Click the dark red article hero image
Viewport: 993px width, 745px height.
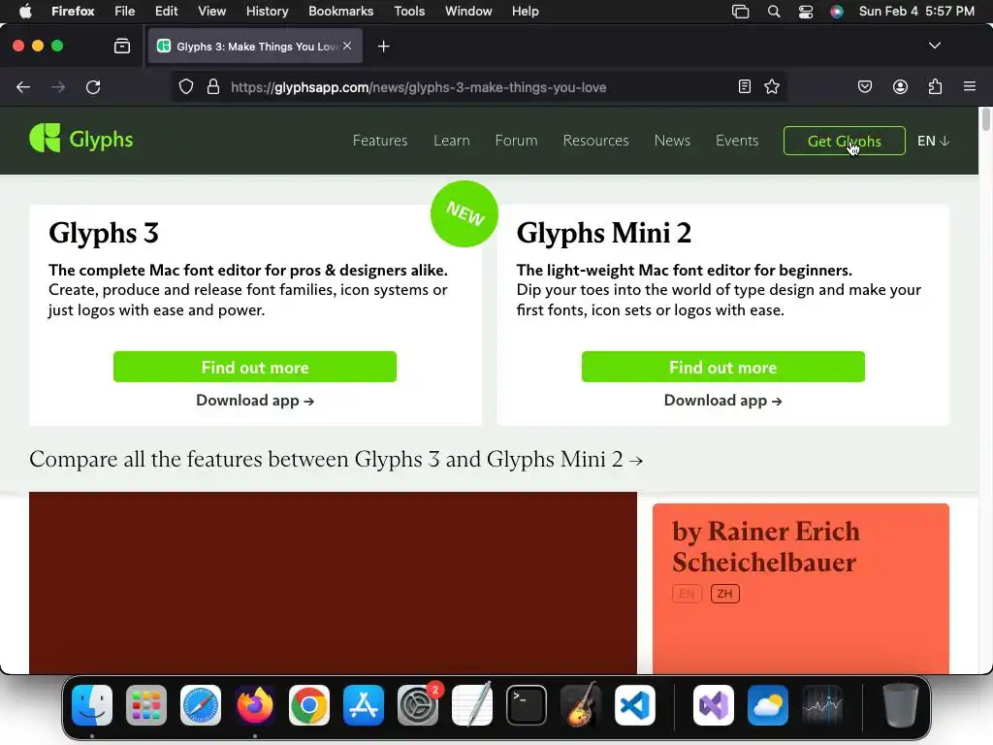334,583
